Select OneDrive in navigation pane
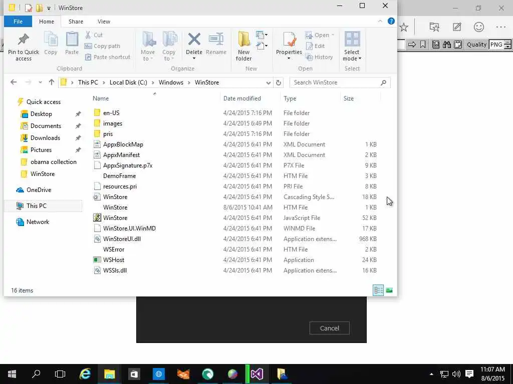This screenshot has height=384, width=513. coord(39,189)
